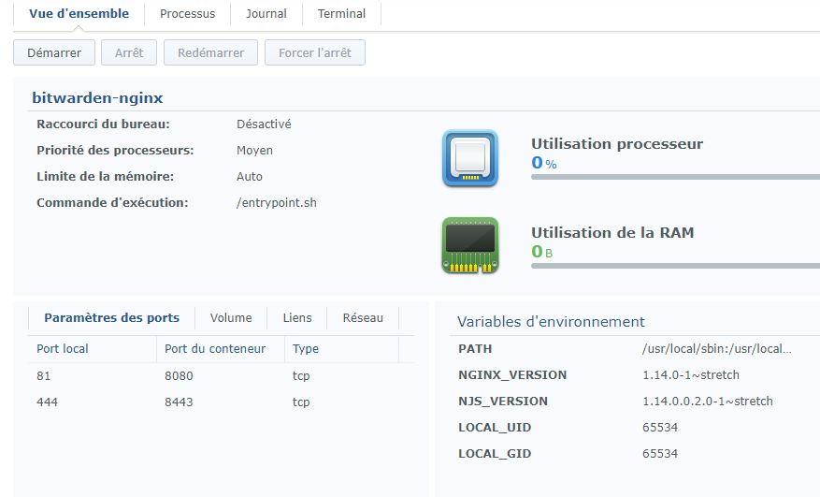Select the container port 8080 cell
The width and height of the screenshot is (820, 497).
pyautogui.click(x=179, y=376)
